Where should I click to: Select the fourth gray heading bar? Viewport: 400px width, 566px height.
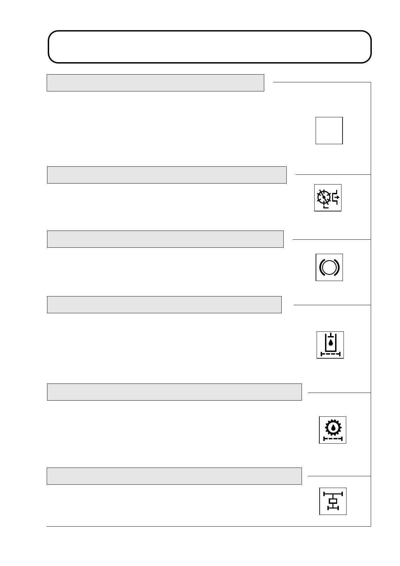[x=164, y=305]
